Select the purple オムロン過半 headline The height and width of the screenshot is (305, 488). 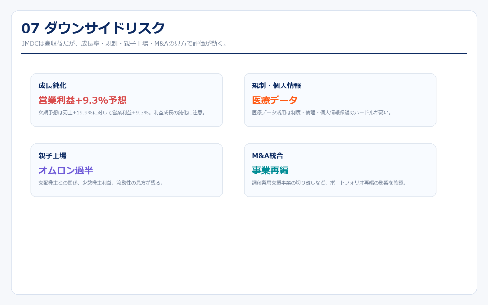[66, 170]
